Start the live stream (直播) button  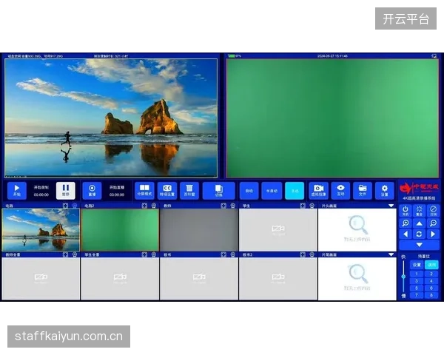point(92,191)
